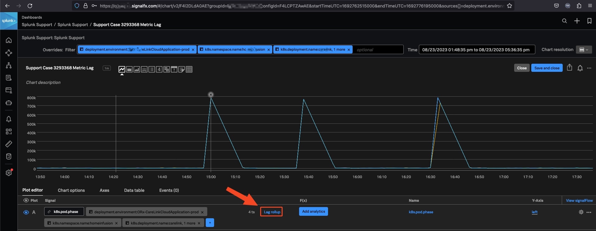Select the line chart visualization type
The height and width of the screenshot is (231, 596).
(122, 69)
